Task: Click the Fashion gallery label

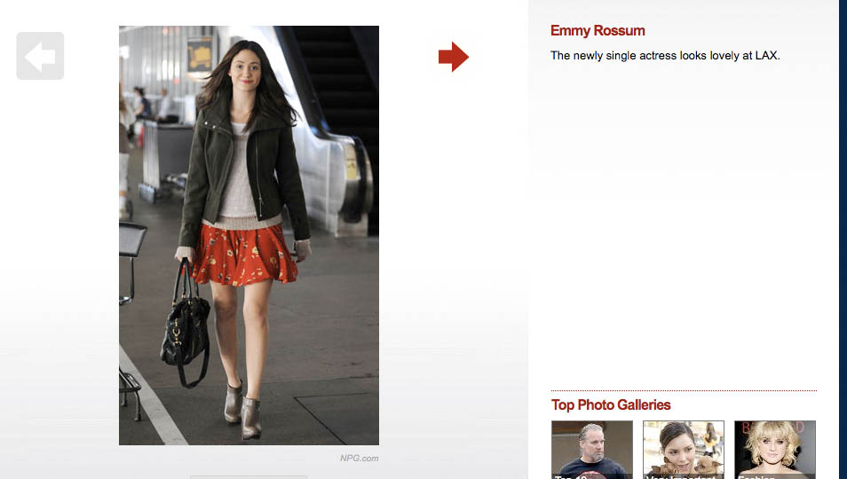Action: pyautogui.click(x=756, y=476)
